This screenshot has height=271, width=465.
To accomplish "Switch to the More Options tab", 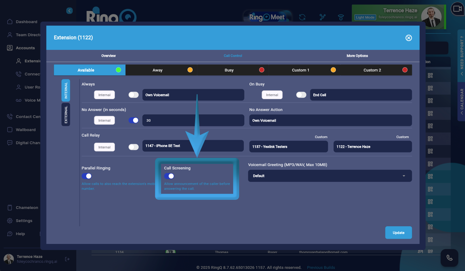I will (x=357, y=56).
